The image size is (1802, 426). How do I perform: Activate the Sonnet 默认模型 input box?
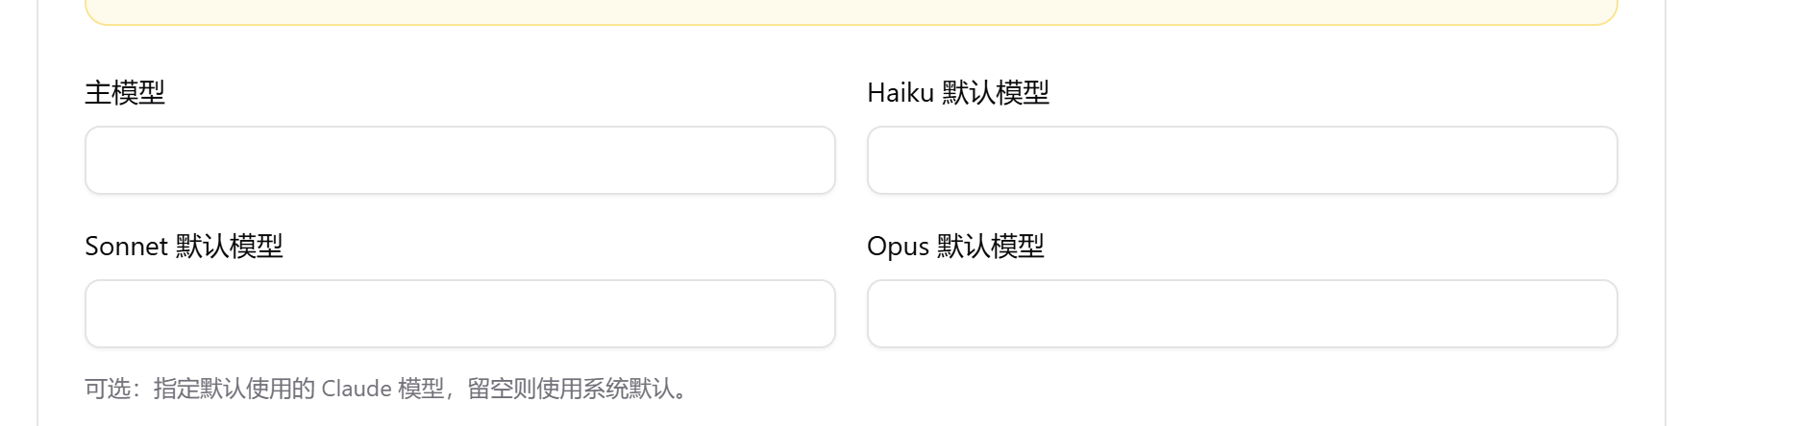[x=459, y=314]
